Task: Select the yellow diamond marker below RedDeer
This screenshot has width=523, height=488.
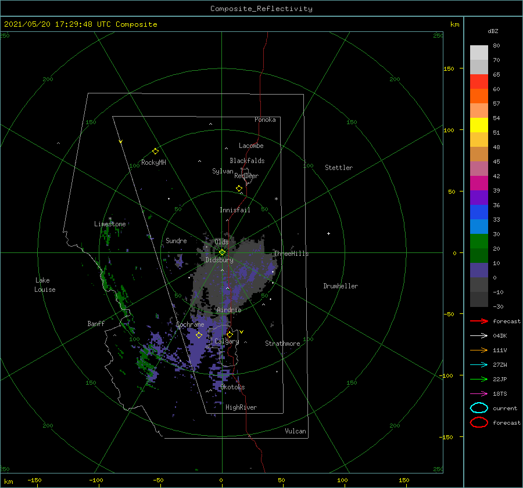Action: (x=239, y=189)
